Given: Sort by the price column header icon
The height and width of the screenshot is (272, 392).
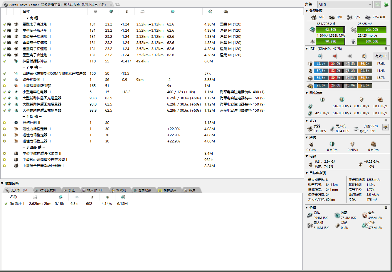Looking at the screenshot, I should point(210,11).
